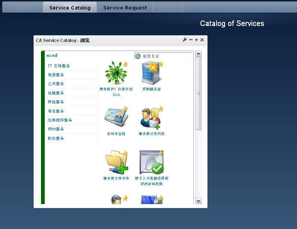Click star badge on HR application access service
The image size is (297, 229).
pos(161,153)
